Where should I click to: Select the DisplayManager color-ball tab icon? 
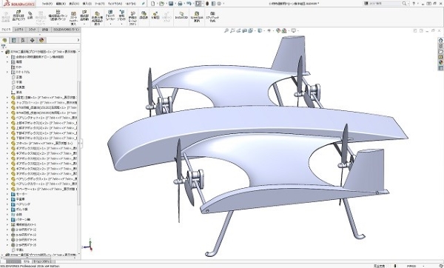coord(41,40)
